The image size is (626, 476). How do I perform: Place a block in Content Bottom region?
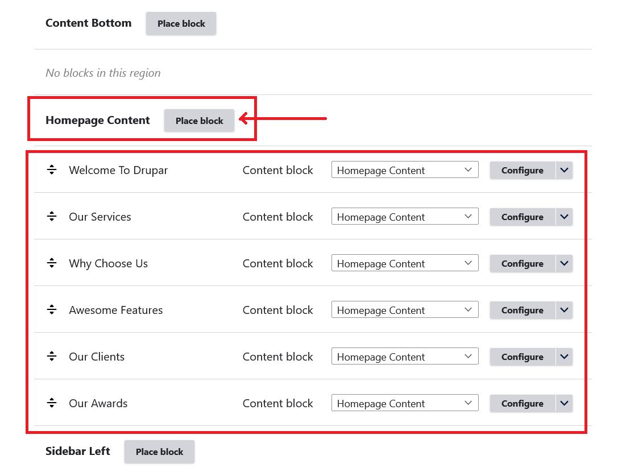click(180, 23)
